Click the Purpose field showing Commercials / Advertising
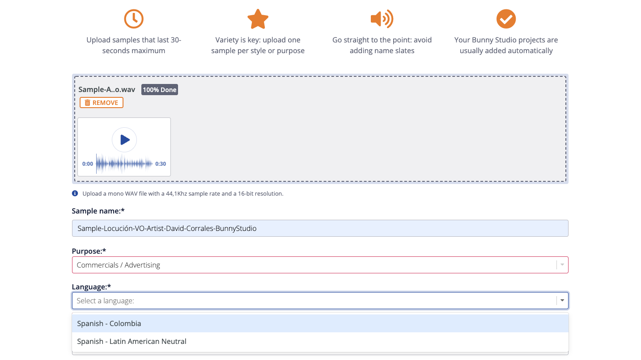The width and height of the screenshot is (641, 360). (x=313, y=265)
